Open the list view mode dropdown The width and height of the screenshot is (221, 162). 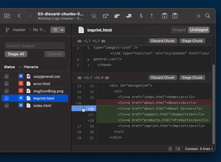(58, 30)
